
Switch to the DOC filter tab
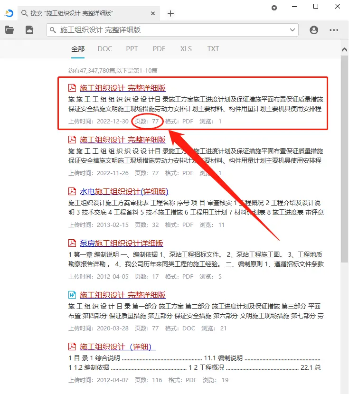[105, 49]
